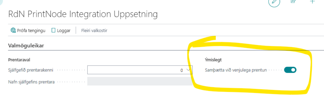Click the Prófa tengingu action
This screenshot has height=97, width=324.
[28, 31]
